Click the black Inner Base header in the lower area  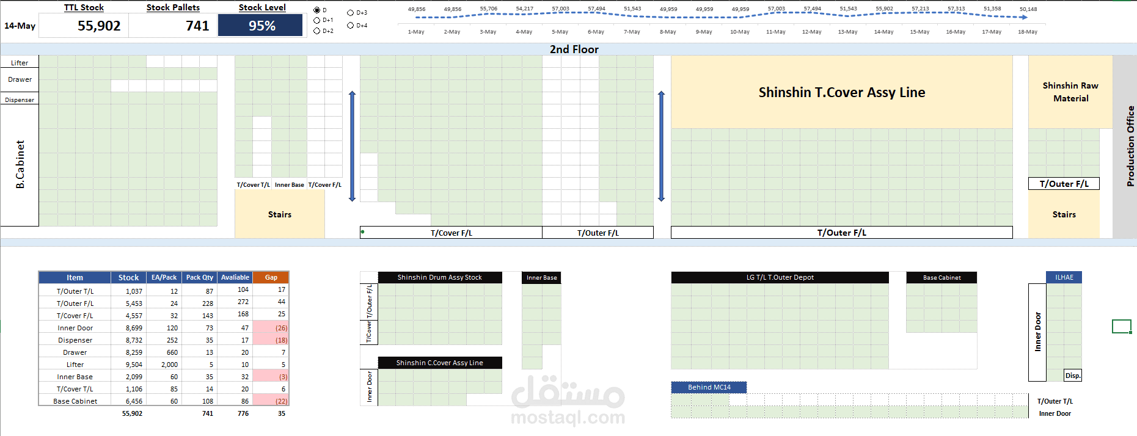(x=541, y=277)
